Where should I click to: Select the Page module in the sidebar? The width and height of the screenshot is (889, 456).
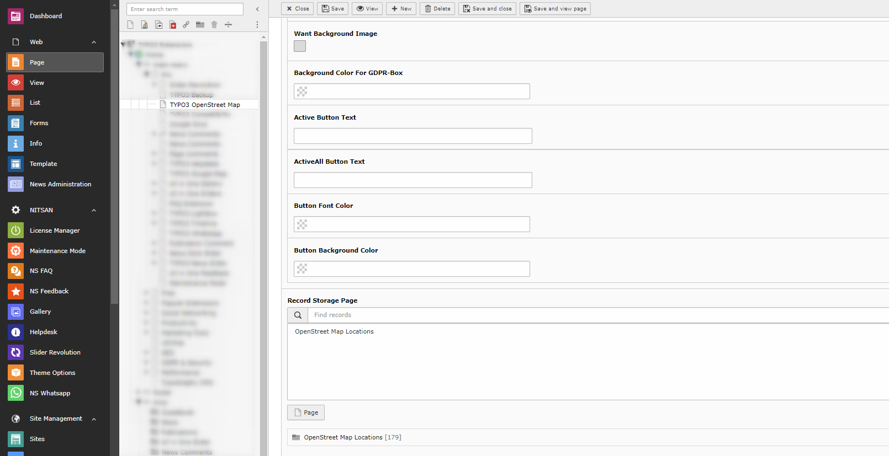tap(54, 62)
